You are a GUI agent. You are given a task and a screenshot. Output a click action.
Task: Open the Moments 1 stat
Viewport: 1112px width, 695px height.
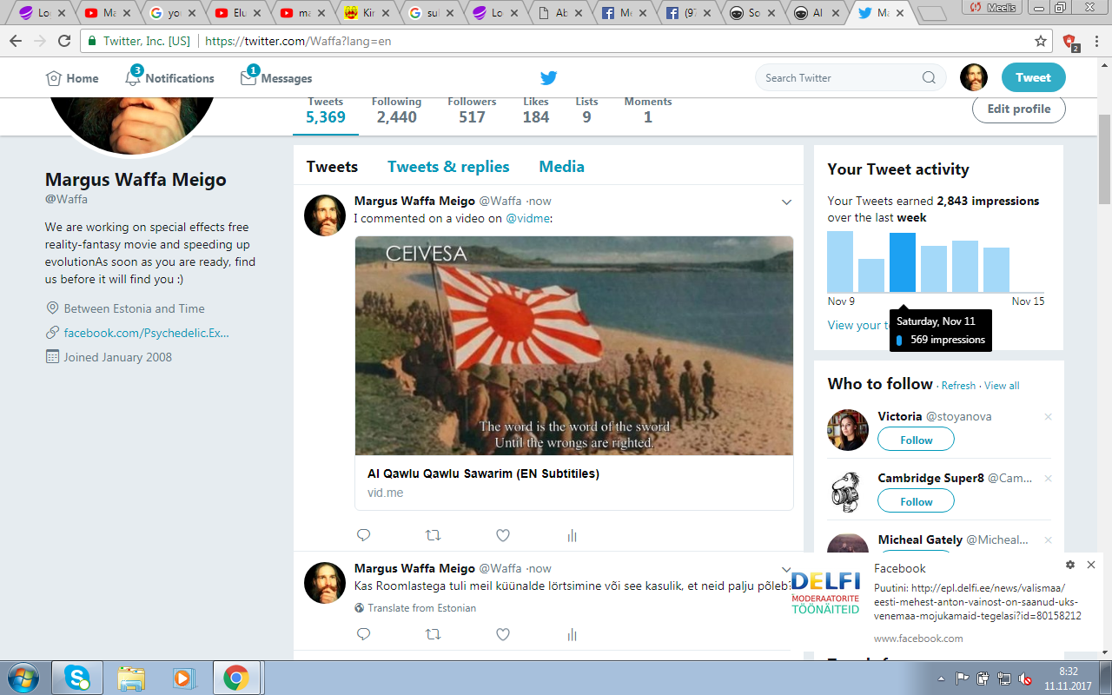pos(648,110)
